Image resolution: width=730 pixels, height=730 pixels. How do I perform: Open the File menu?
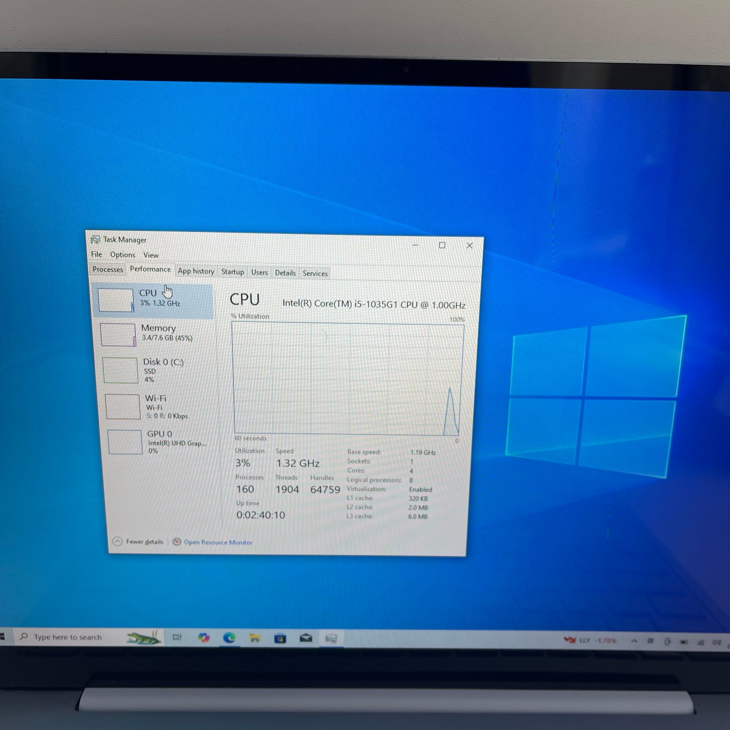click(x=96, y=254)
